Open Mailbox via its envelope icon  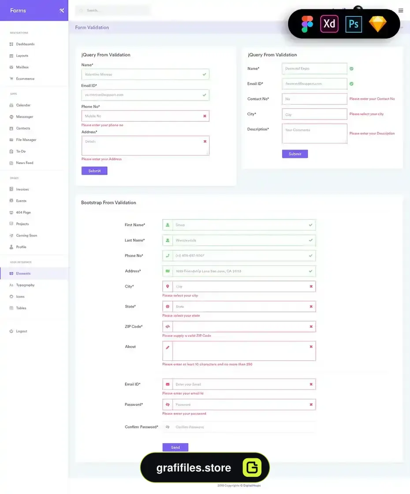(x=11, y=67)
